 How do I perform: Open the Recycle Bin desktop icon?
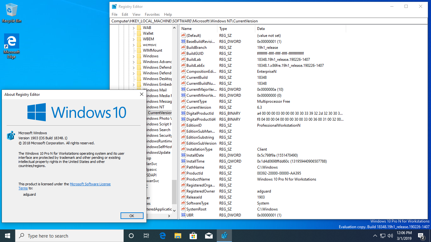[12, 13]
